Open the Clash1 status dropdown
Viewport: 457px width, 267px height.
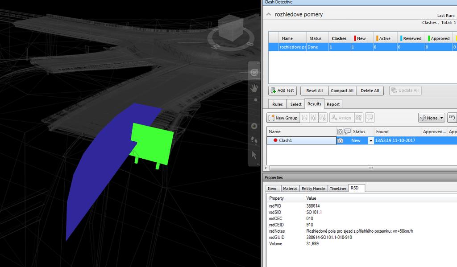tap(371, 141)
